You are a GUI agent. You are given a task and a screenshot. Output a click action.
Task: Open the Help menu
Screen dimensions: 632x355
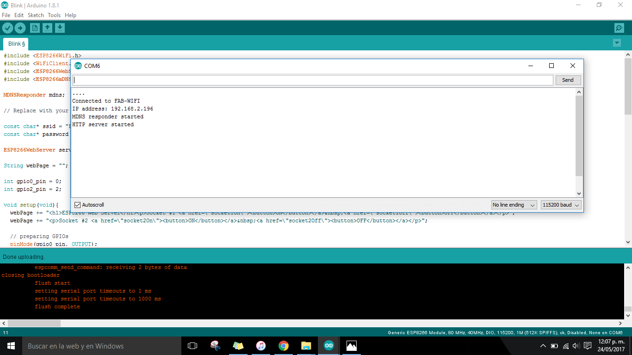(x=70, y=15)
